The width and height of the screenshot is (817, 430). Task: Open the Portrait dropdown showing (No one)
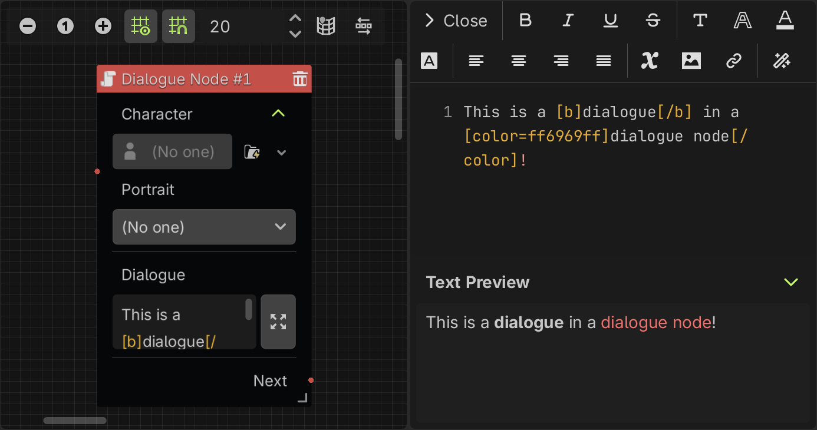coord(204,227)
